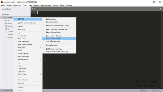
Task: Expand Copy as Text submenu
Action: click(28, 74)
